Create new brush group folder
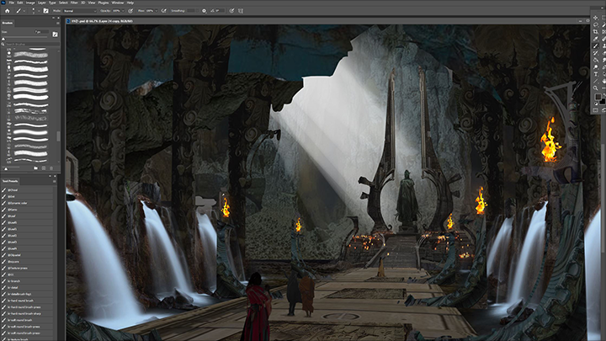606x341 pixels. [35, 168]
